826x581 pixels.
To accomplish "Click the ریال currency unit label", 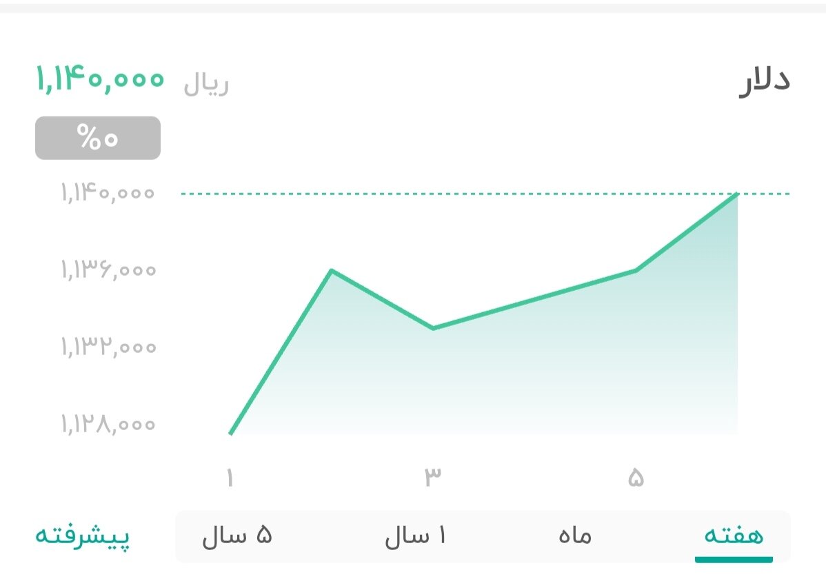I will pos(203,81).
